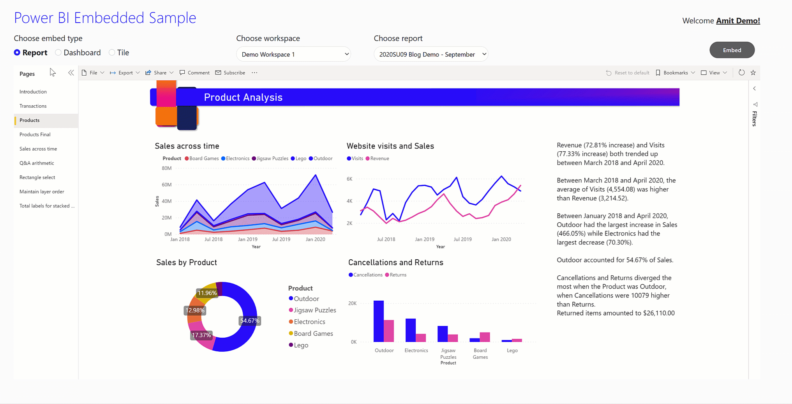Refresh the report with the reload icon
Viewport: 792px width, 404px height.
pyautogui.click(x=742, y=73)
